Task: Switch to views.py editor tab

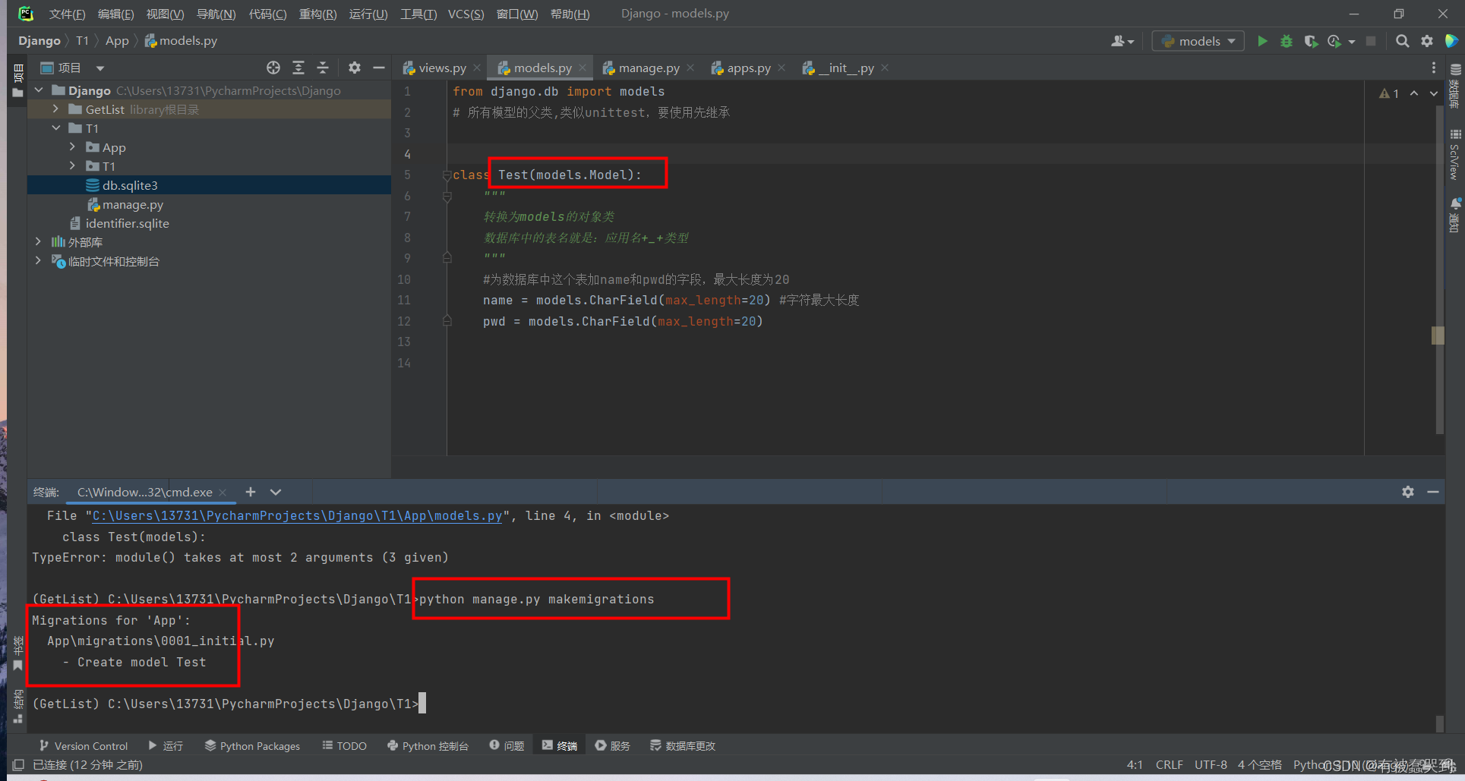Action: tap(442, 68)
